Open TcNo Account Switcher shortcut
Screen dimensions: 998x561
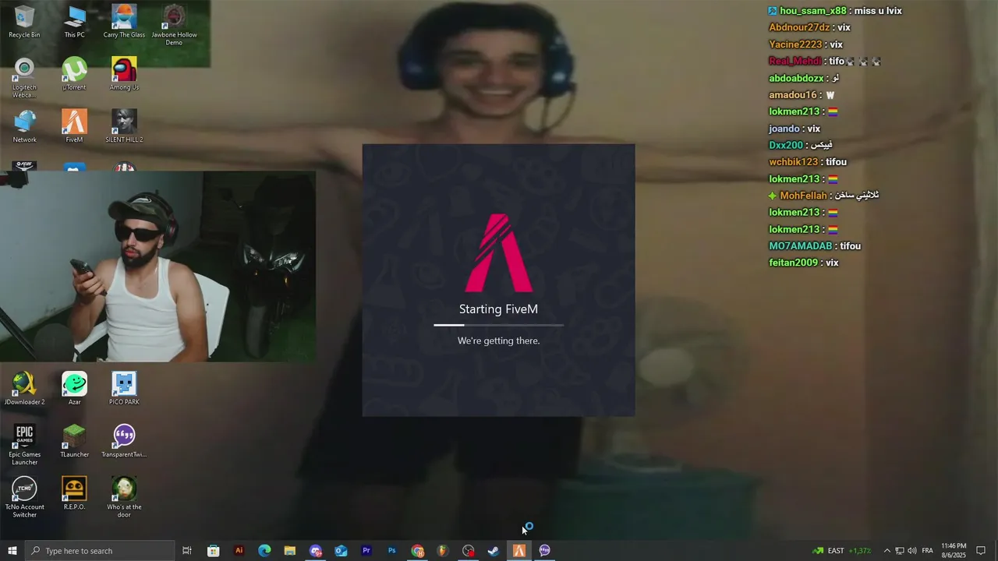24,497
